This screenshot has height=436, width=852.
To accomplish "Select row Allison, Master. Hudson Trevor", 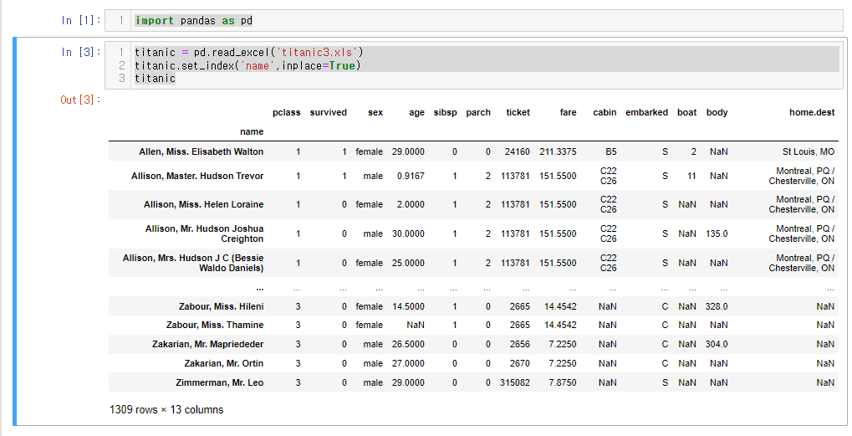I will [473, 176].
